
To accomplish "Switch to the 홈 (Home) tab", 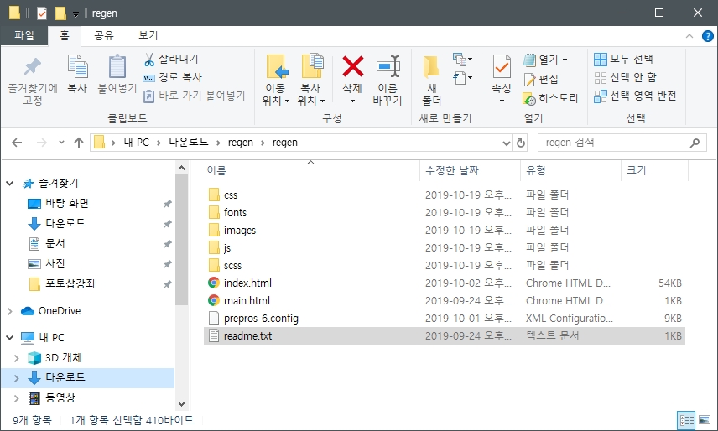I will pyautogui.click(x=65, y=36).
